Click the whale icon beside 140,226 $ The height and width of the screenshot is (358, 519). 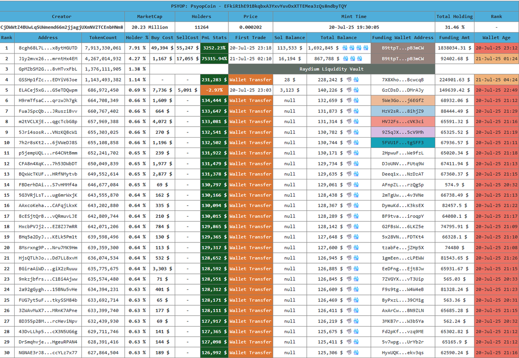click(x=356, y=90)
